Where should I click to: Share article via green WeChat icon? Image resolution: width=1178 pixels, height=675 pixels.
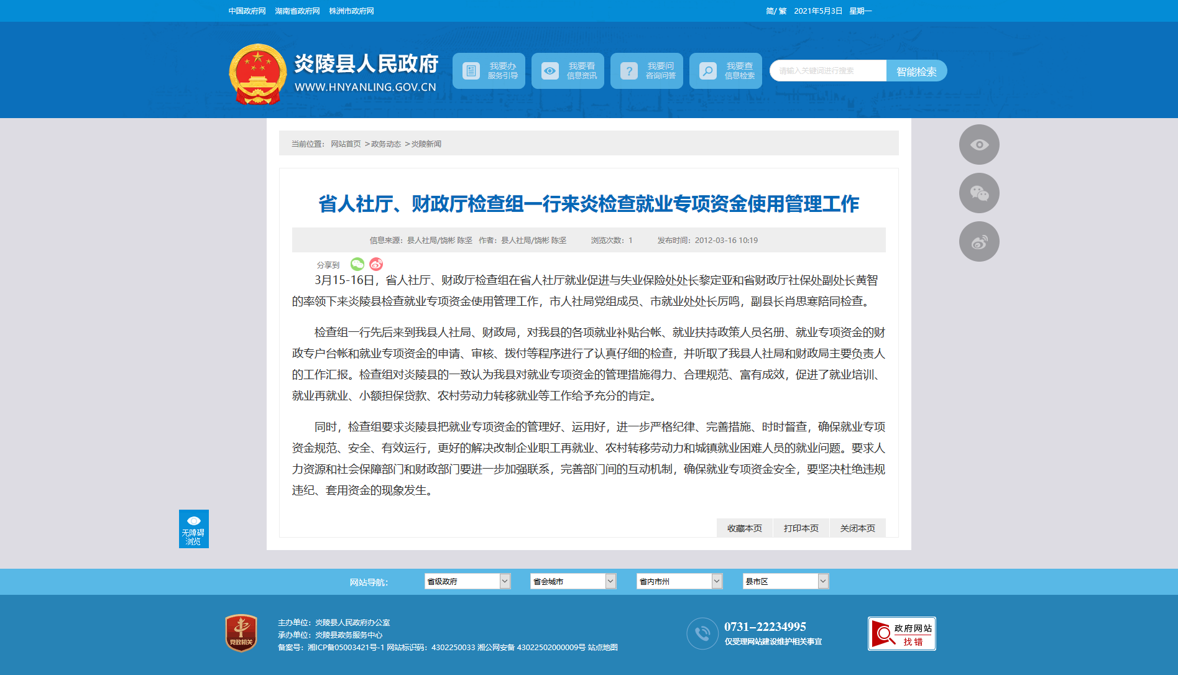(x=357, y=264)
